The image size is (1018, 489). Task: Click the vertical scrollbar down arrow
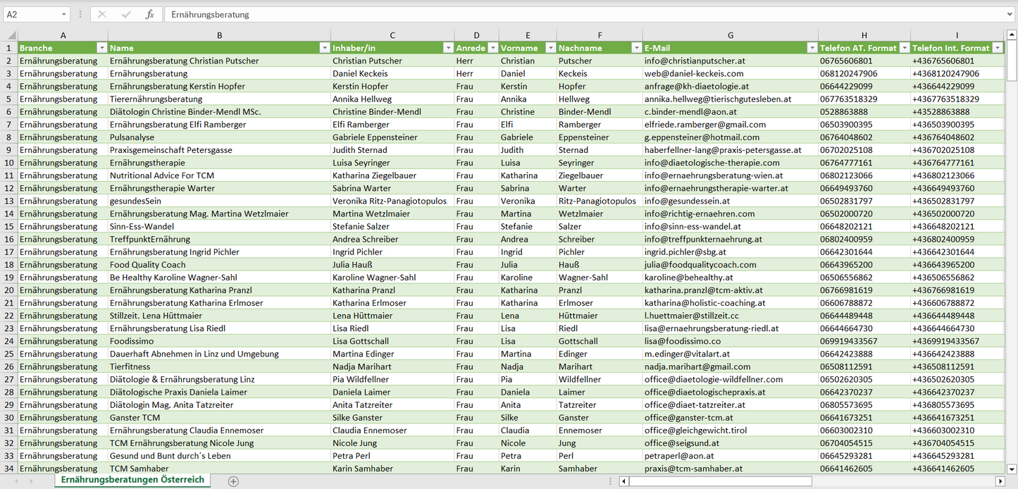point(1012,468)
